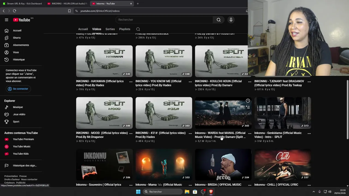
Task: Click the Présentation footer link
Action: (x=11, y=176)
